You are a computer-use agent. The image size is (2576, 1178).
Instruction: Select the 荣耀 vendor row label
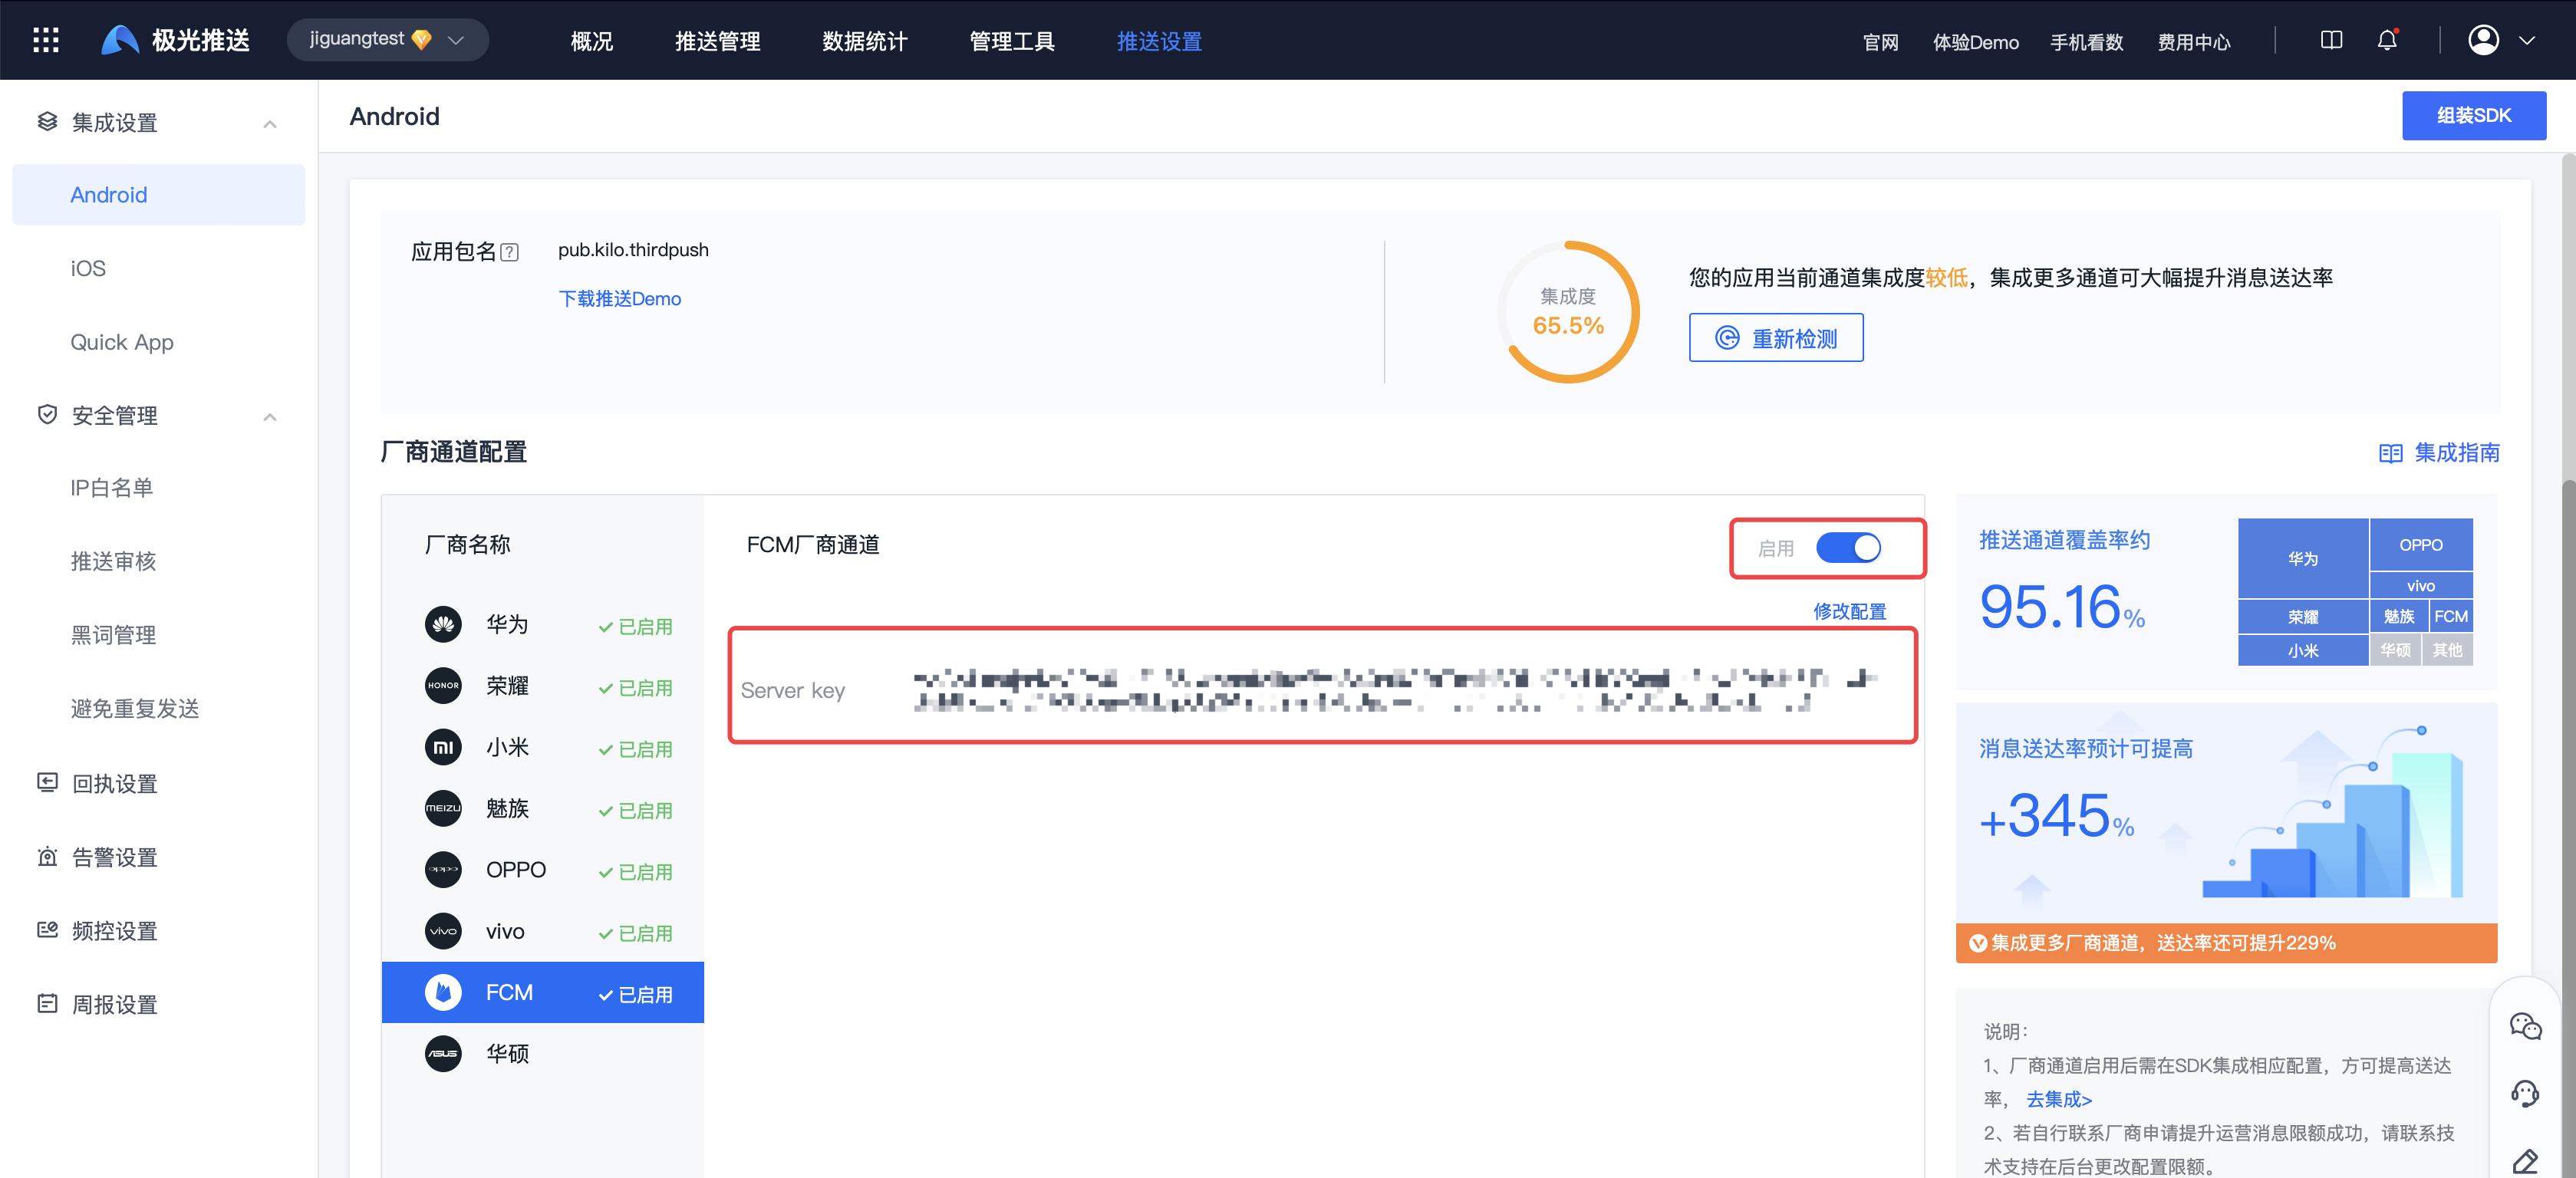[507, 686]
